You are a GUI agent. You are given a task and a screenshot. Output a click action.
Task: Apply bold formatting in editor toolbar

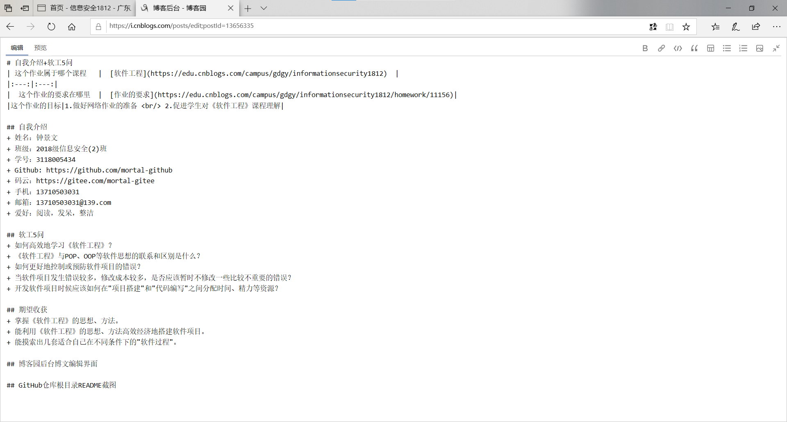point(645,48)
